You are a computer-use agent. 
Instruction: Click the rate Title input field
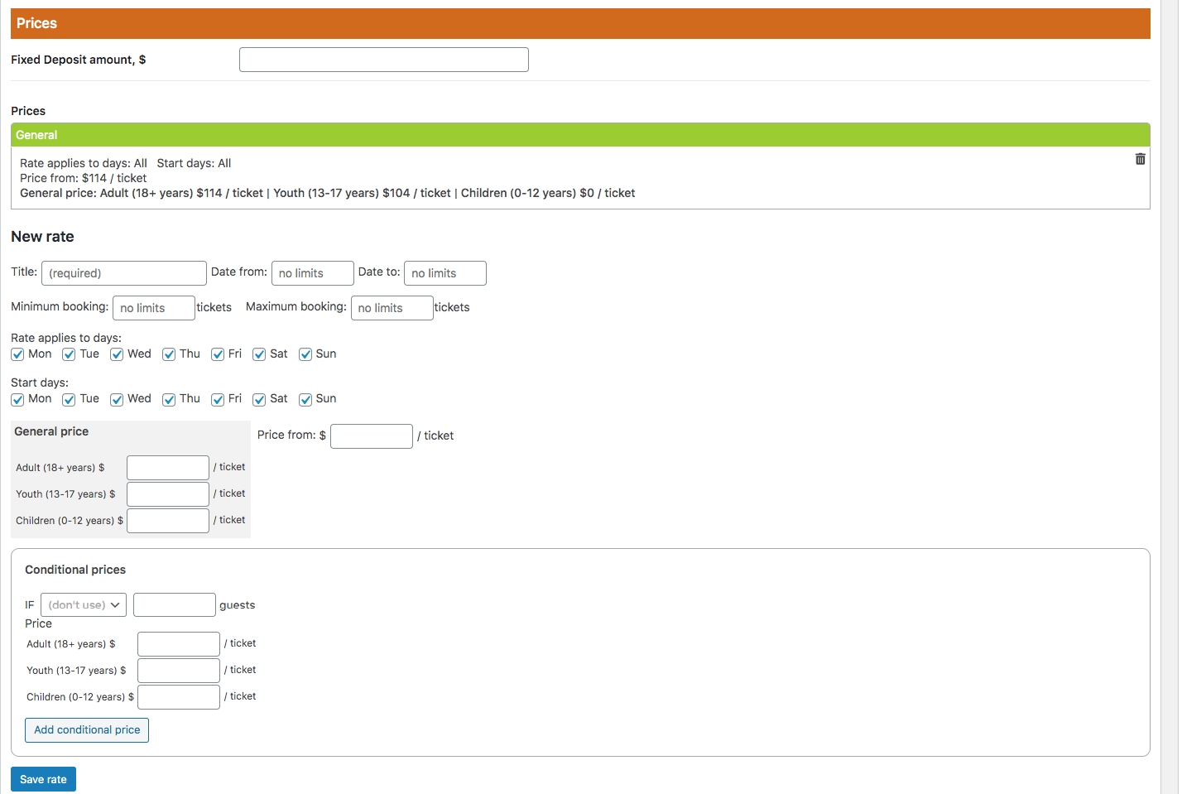click(x=123, y=273)
